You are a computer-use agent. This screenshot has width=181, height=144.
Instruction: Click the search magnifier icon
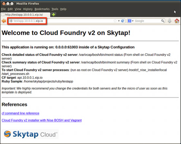coord(163,21)
